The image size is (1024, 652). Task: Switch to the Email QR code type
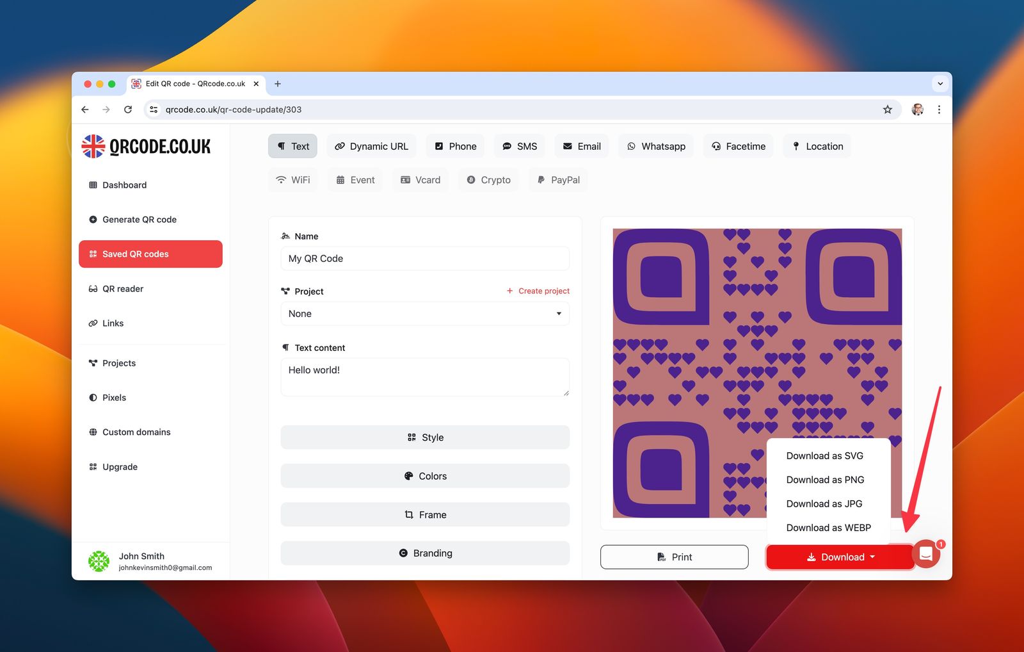(x=580, y=146)
